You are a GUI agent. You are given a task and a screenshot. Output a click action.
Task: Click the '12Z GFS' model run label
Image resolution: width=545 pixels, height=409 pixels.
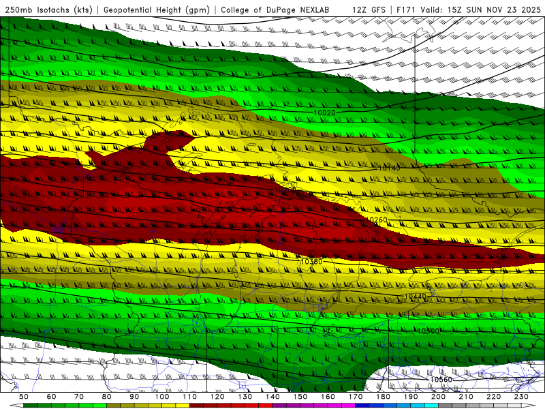coord(369,10)
